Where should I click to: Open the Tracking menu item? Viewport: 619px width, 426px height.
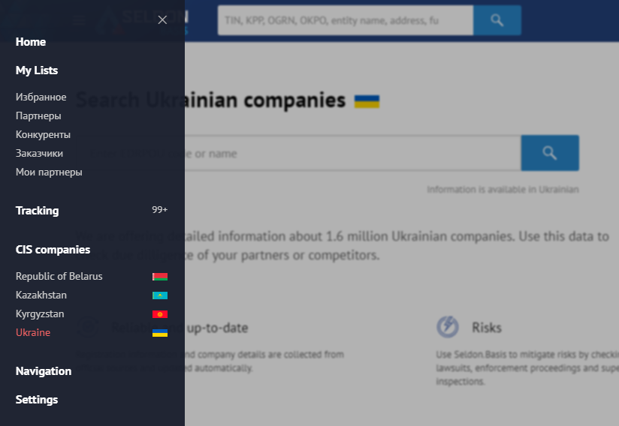click(x=37, y=211)
